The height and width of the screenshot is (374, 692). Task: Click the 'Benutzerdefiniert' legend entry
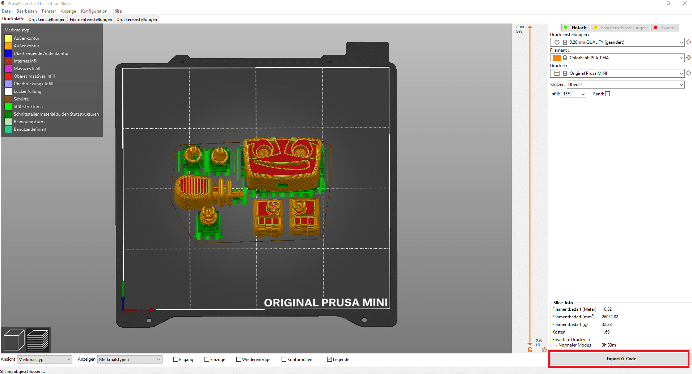tap(30, 129)
